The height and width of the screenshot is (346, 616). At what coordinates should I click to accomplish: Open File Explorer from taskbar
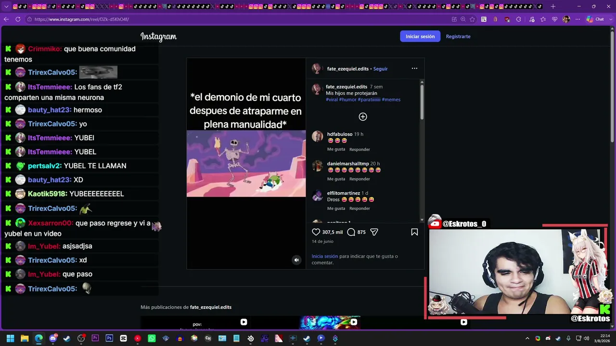[x=25, y=338]
